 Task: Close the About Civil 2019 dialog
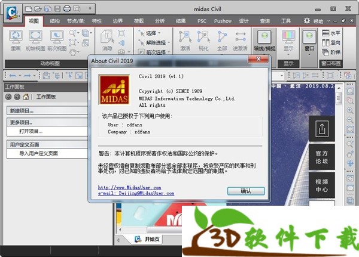pos(258,59)
